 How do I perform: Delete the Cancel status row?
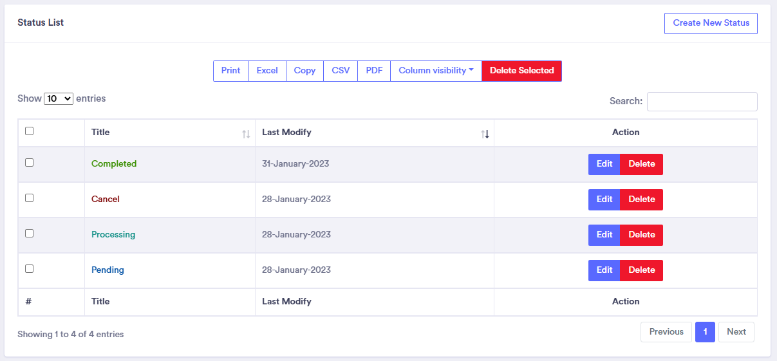641,199
